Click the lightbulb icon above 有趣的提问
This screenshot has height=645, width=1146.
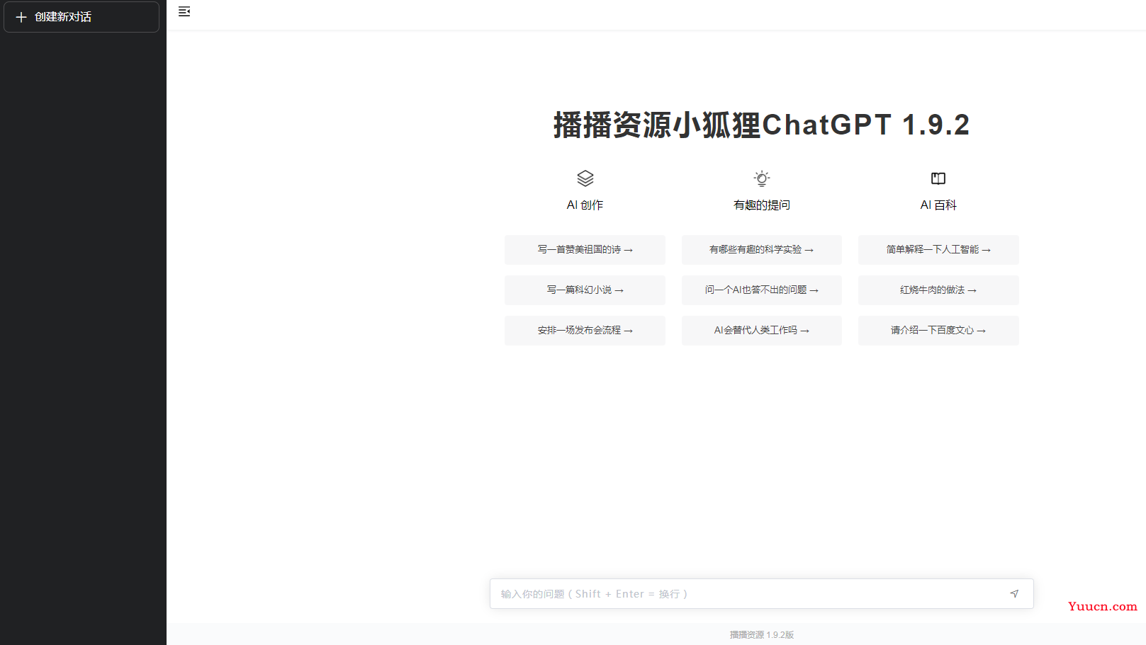click(x=762, y=178)
